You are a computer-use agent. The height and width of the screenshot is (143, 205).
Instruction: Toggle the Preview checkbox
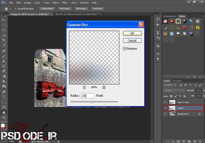pyautogui.click(x=124, y=49)
